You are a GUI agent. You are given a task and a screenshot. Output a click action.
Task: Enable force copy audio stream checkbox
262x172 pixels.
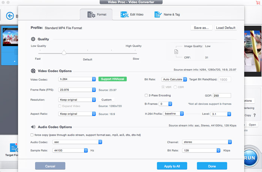coord(32,135)
